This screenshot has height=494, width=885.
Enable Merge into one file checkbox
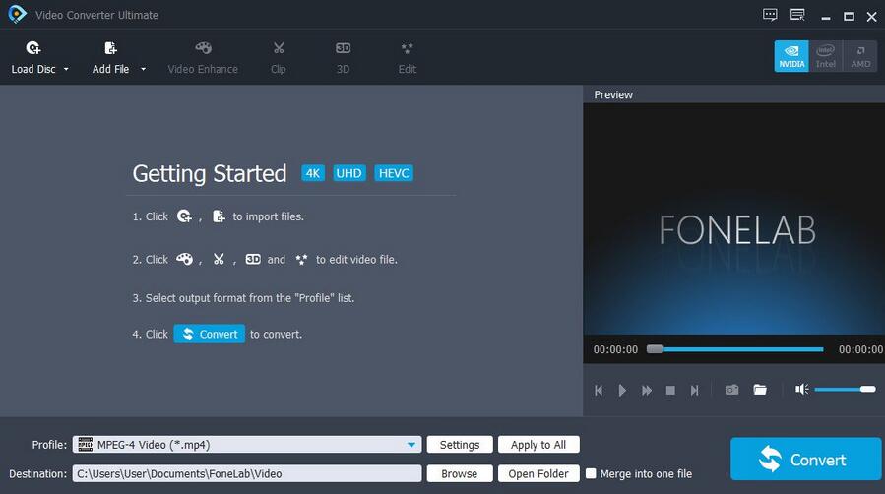click(591, 473)
